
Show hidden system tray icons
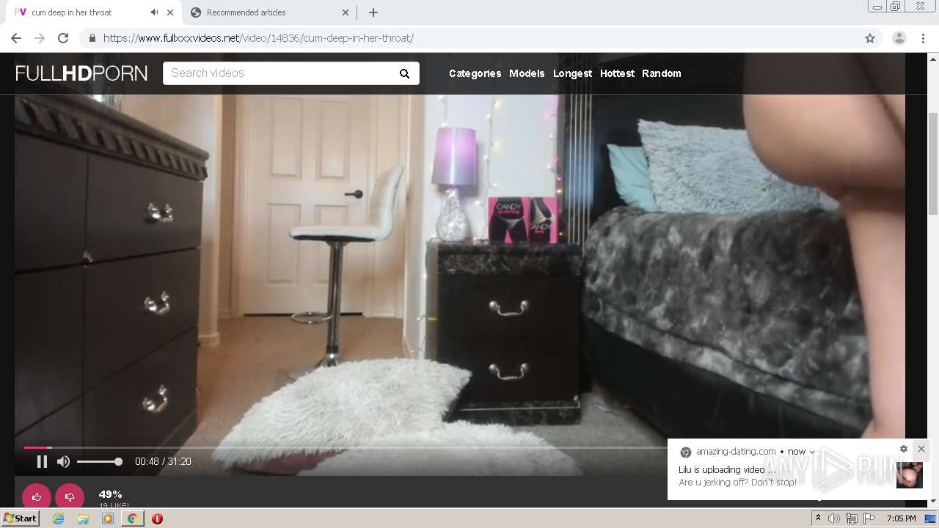[x=818, y=518]
